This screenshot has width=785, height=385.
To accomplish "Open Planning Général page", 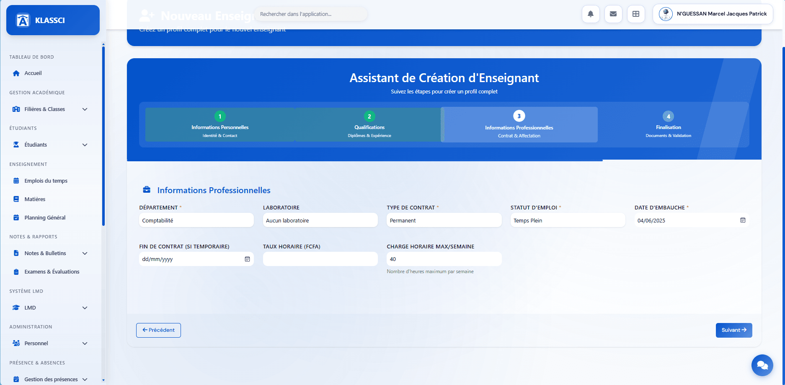I will coord(51,218).
